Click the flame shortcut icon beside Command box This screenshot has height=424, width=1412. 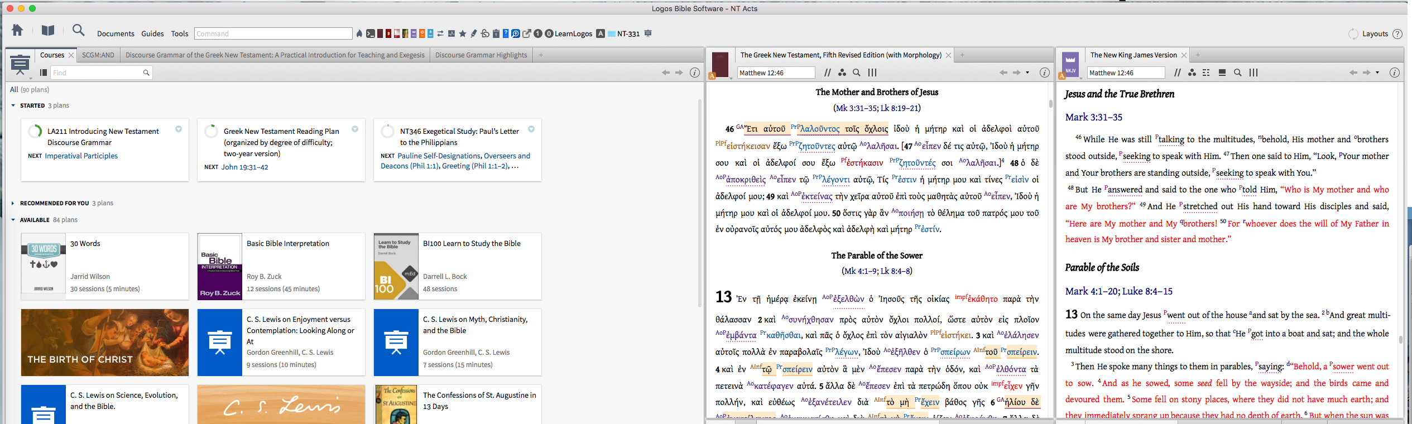(359, 33)
